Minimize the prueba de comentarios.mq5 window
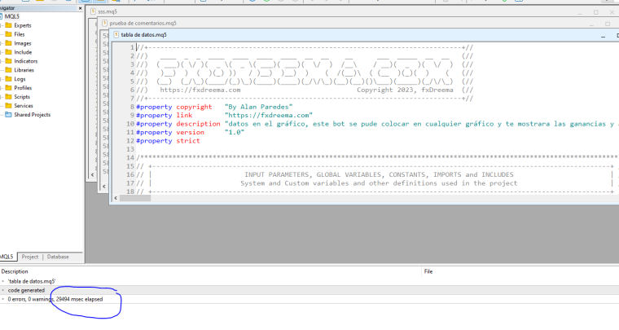The image size is (619, 330). (x=591, y=24)
